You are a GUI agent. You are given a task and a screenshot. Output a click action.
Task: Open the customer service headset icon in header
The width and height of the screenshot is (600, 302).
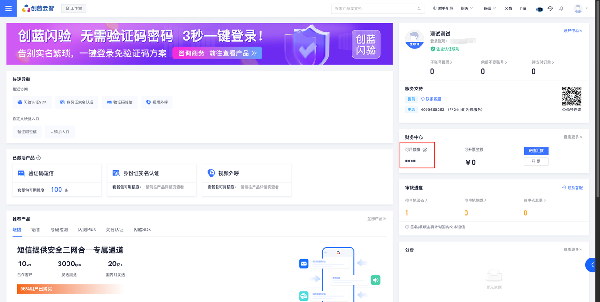tap(550, 8)
